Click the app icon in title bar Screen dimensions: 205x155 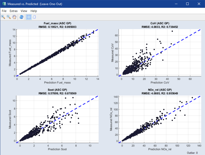point(4,4)
